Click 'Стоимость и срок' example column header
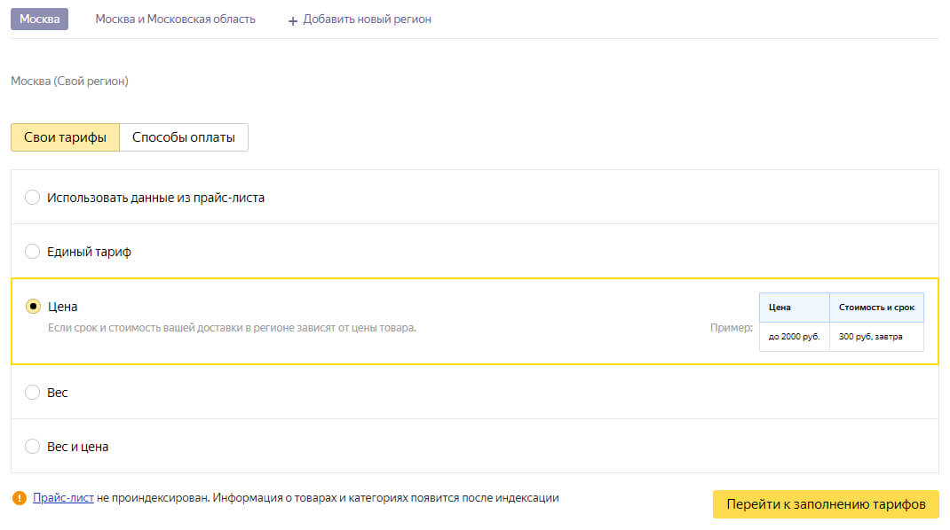This screenshot has width=950, height=530. (x=876, y=308)
